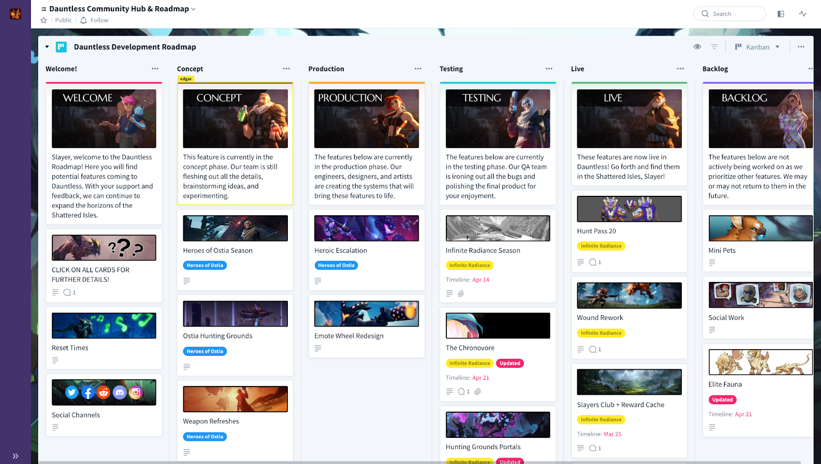821x464 pixels.
Task: Click Updated label on Elite Fauna card
Action: tap(722, 400)
